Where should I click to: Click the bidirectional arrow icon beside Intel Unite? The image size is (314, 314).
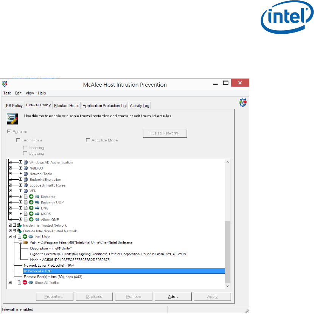click(x=31, y=236)
